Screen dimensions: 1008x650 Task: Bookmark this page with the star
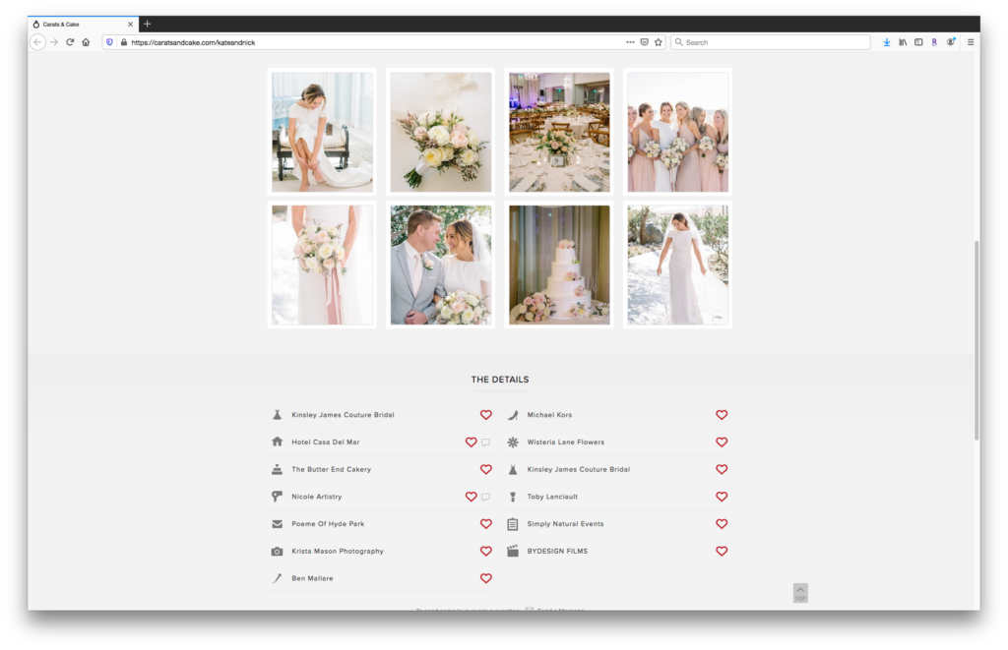click(x=659, y=42)
